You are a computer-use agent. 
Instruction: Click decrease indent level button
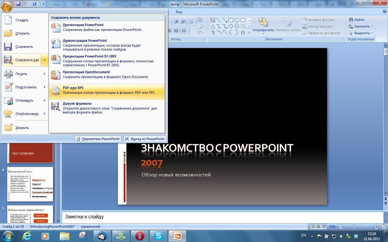point(176,22)
